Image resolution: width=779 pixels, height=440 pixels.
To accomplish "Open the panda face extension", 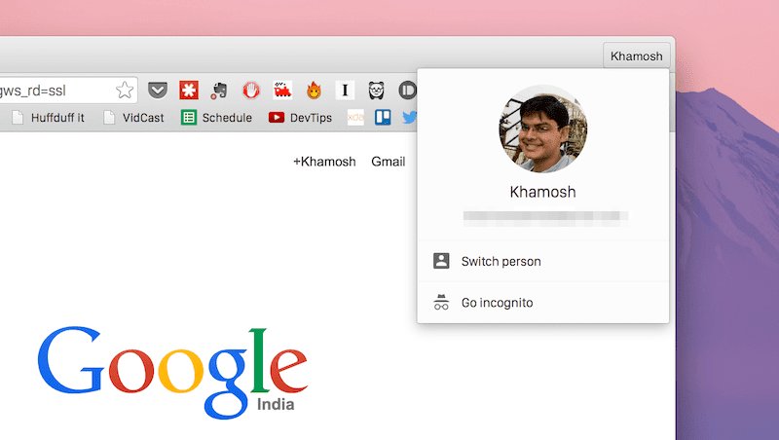I will (376, 91).
